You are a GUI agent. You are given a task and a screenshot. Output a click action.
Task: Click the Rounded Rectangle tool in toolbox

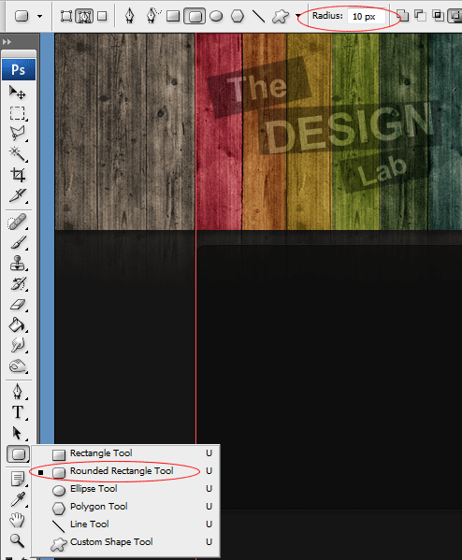point(18,454)
